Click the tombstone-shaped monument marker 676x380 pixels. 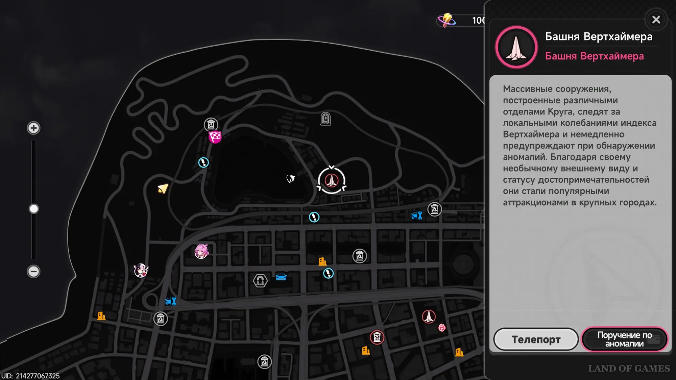[x=325, y=119]
